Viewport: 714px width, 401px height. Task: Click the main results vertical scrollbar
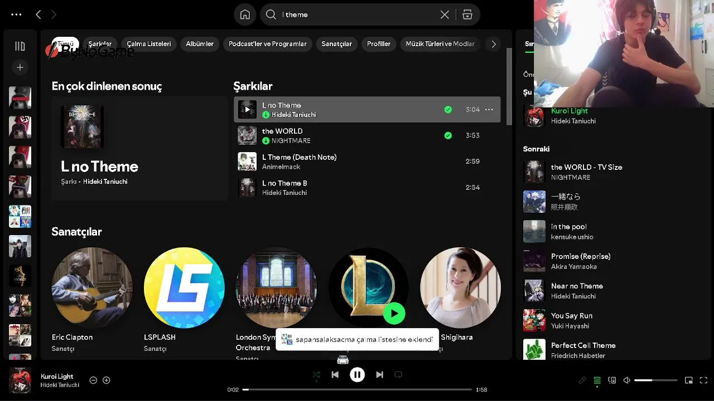pyautogui.click(x=509, y=86)
